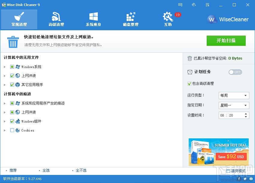Expand the Windows組件 tree node
The height and width of the screenshot is (183, 255).
pos(5,122)
